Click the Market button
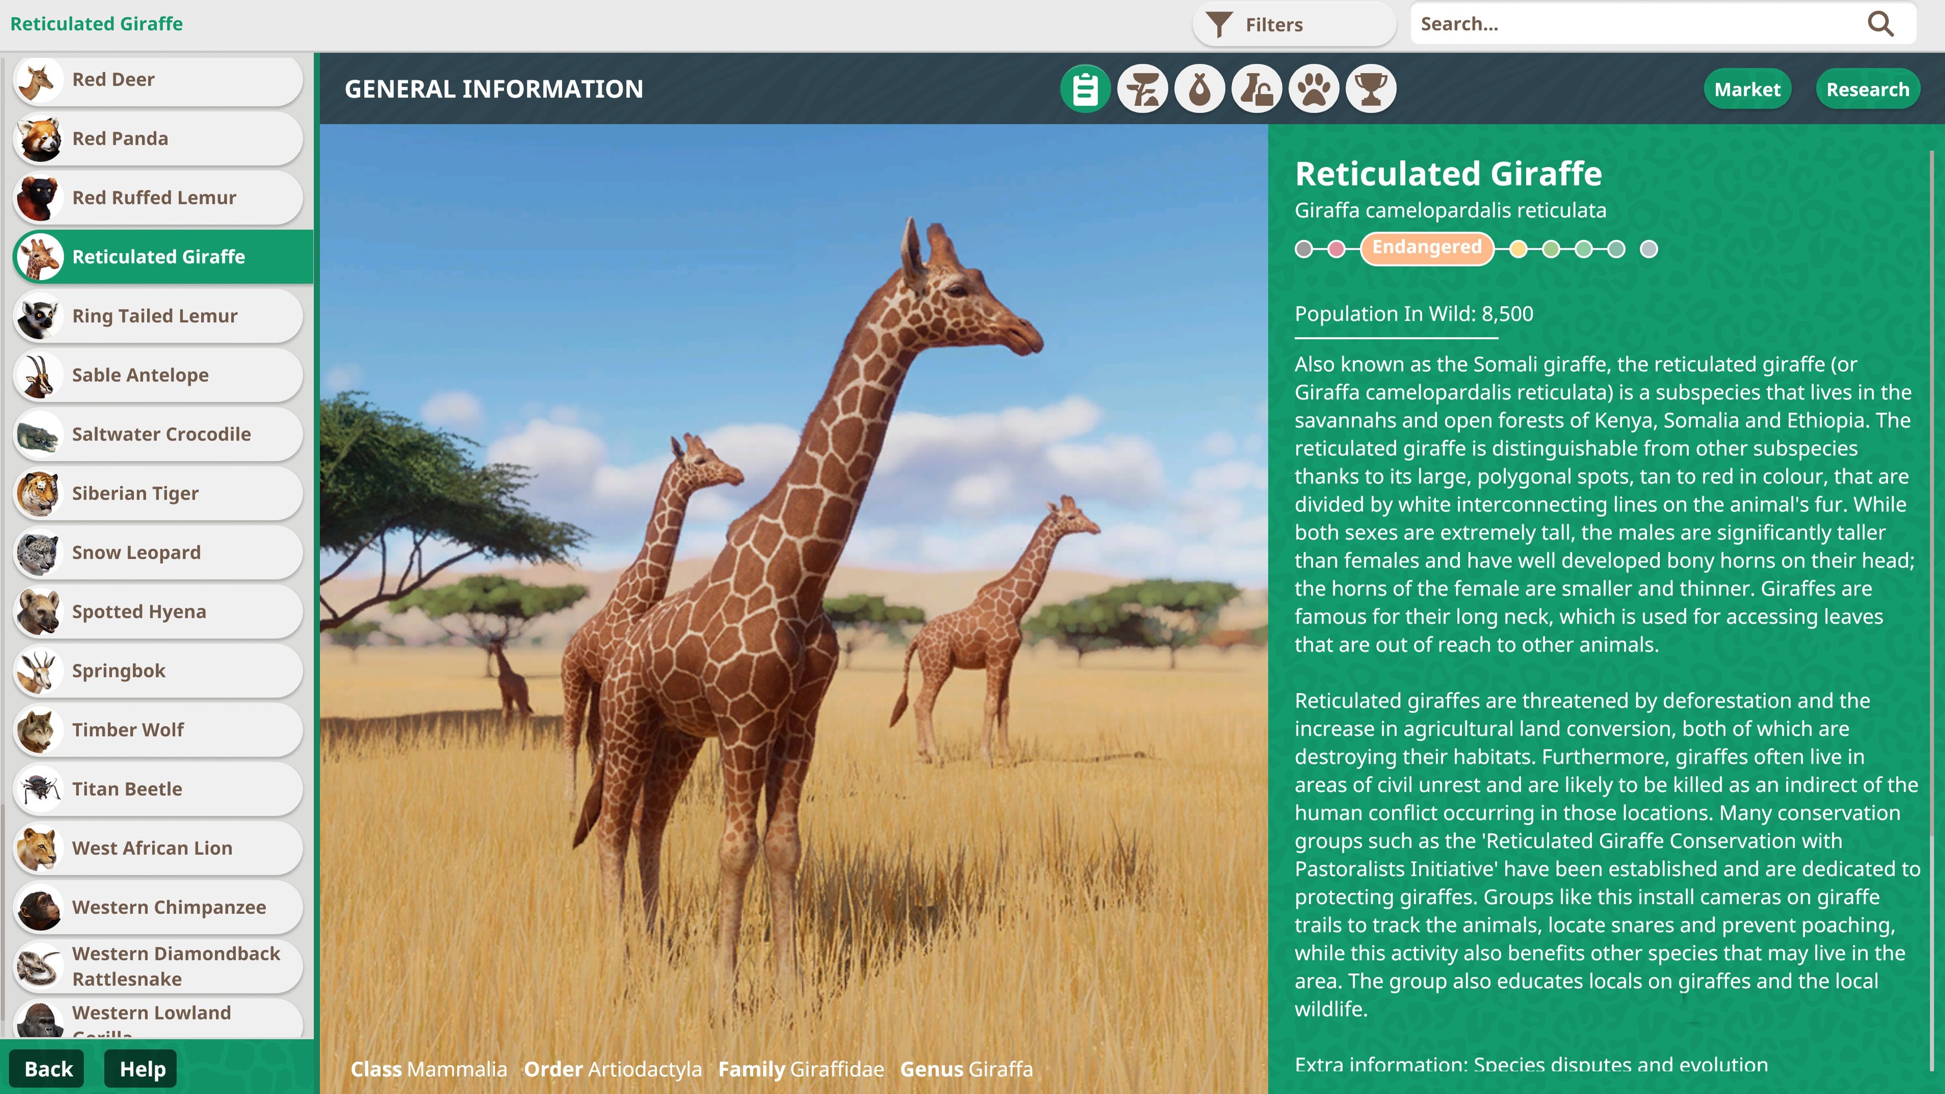 (x=1747, y=88)
